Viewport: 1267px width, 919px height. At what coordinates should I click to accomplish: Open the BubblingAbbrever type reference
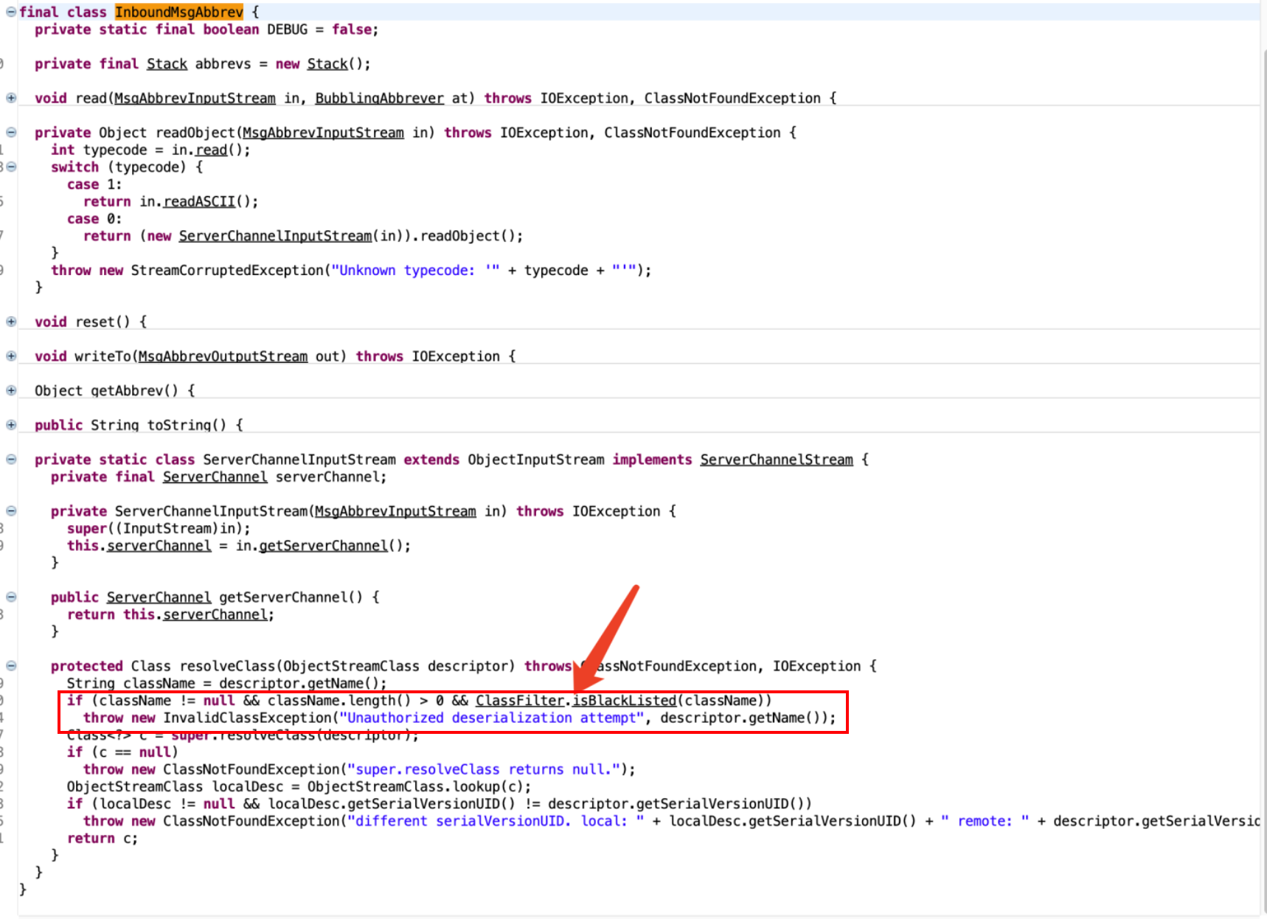379,98
